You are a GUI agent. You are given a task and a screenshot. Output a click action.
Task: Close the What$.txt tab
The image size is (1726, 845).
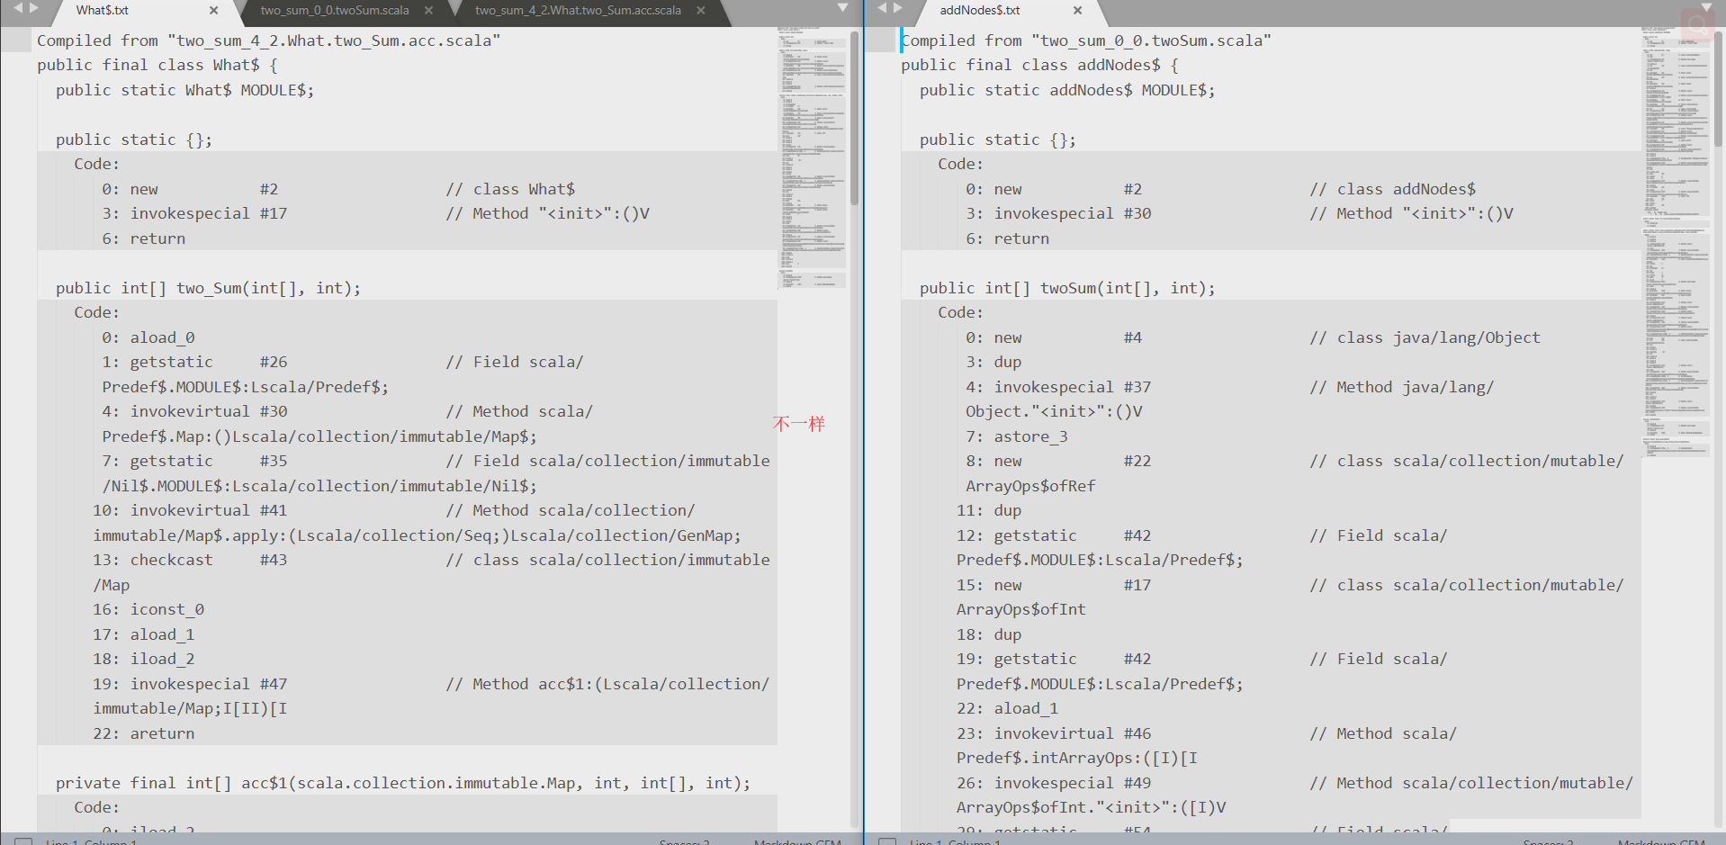[x=213, y=11]
